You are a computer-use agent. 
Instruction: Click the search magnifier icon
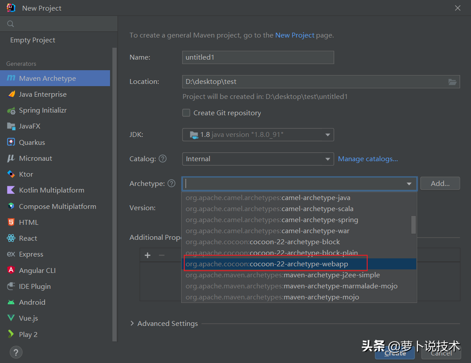tap(11, 24)
